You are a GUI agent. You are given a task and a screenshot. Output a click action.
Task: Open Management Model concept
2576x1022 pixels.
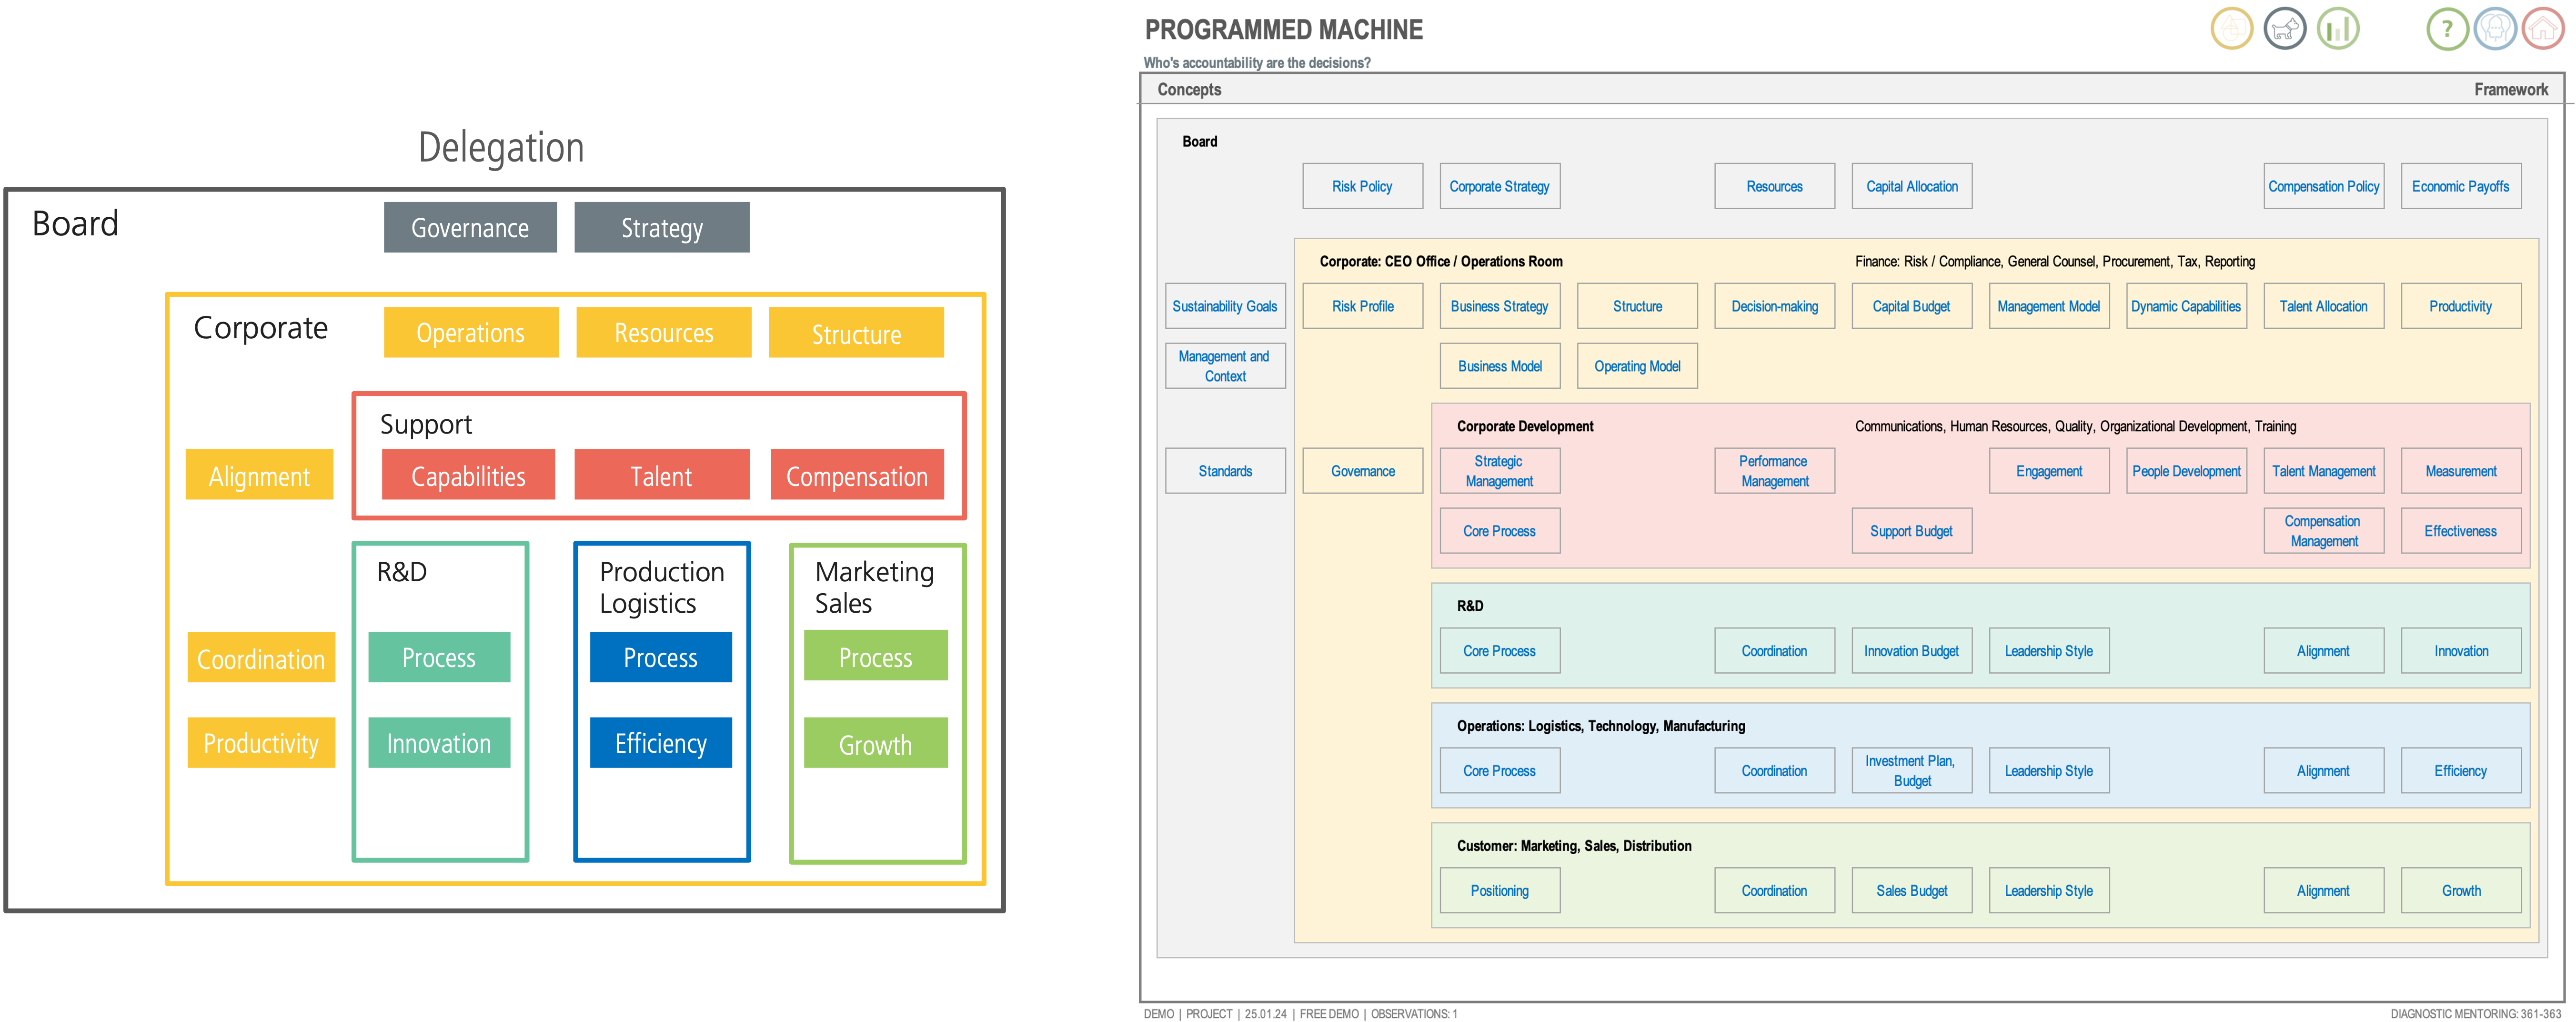(2048, 306)
